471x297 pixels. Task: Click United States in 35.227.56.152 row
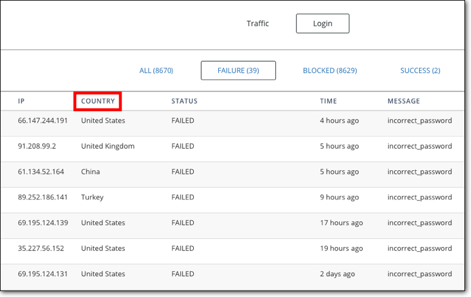[x=103, y=248]
